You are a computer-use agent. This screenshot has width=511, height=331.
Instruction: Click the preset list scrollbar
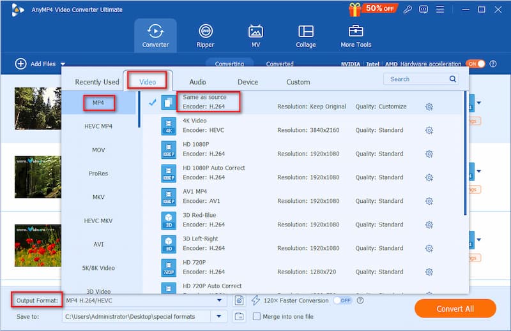coord(465,153)
